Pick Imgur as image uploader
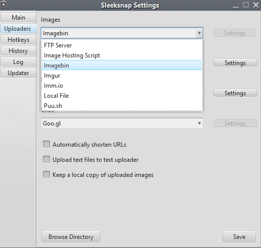The height and width of the screenshot is (248, 261). [x=122, y=76]
